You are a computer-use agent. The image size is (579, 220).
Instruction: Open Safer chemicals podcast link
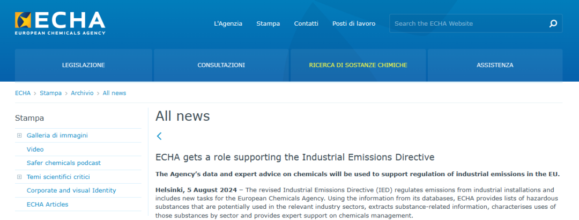coord(64,163)
